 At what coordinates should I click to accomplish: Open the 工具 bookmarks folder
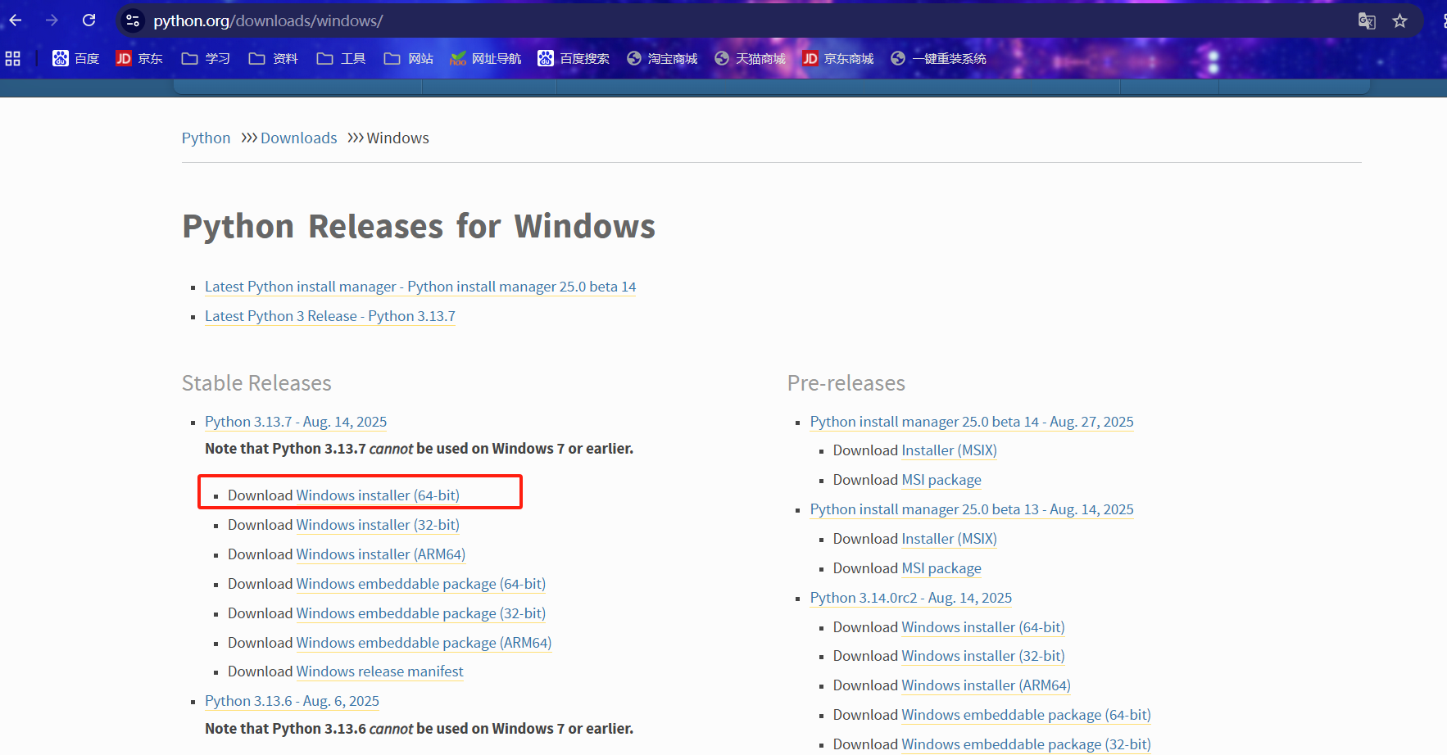340,58
